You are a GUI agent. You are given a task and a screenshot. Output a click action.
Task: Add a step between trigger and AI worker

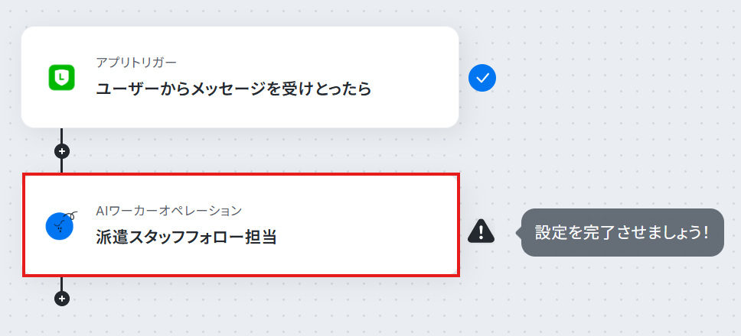tap(62, 151)
